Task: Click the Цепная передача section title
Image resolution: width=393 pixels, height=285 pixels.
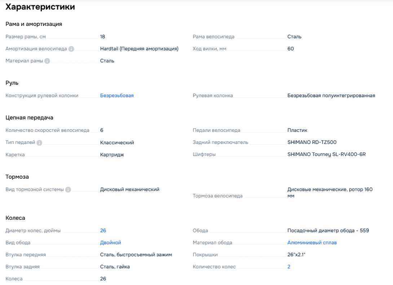Action: tap(29, 118)
